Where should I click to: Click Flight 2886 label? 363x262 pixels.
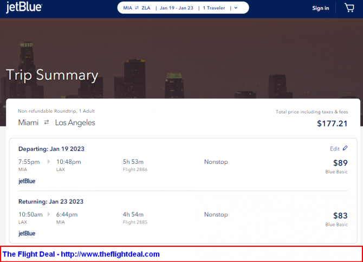tap(135, 169)
